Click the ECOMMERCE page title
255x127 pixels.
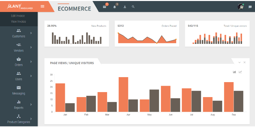pyautogui.click(x=74, y=9)
